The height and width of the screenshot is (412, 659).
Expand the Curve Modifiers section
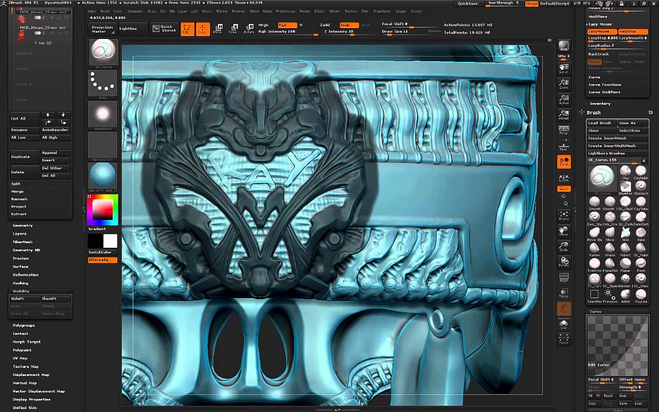coord(604,92)
